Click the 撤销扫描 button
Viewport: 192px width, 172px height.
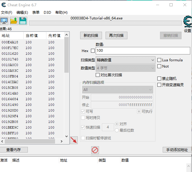(171, 36)
